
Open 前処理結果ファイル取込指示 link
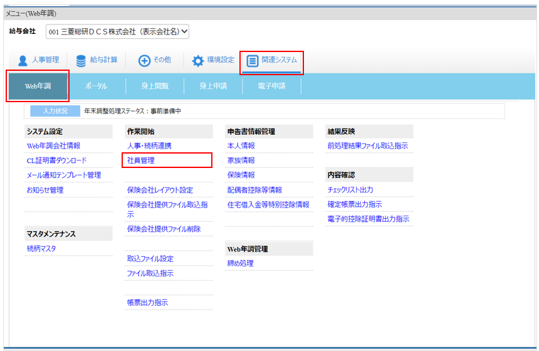368,146
